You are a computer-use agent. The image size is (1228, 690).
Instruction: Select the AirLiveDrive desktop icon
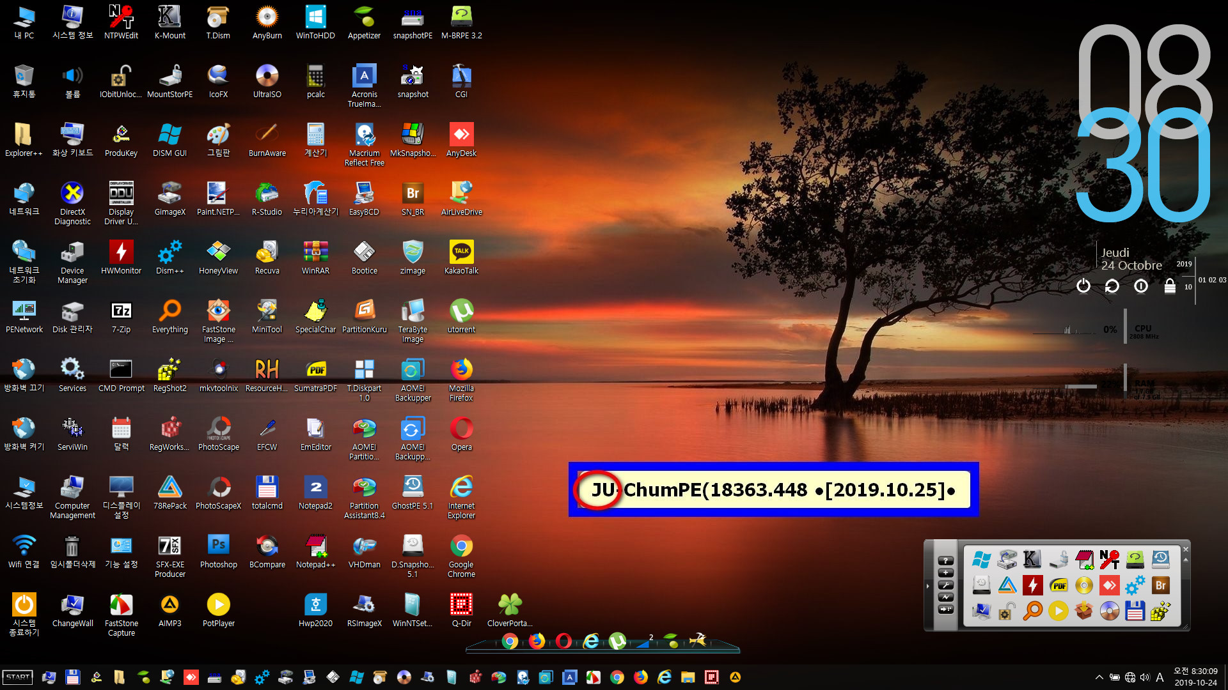click(x=461, y=199)
